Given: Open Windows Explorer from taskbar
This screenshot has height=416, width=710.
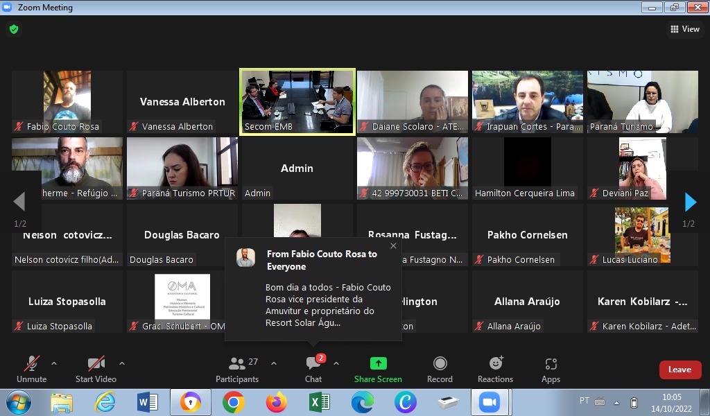Looking at the screenshot, I should pos(62,402).
